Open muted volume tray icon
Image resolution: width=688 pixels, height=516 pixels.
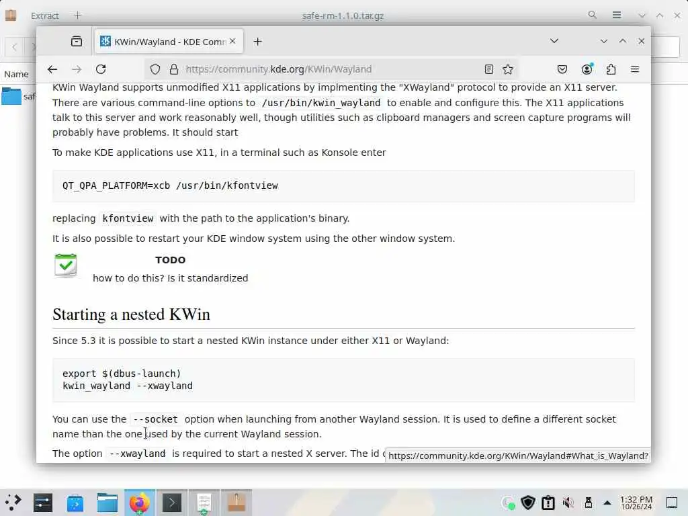[568, 503]
